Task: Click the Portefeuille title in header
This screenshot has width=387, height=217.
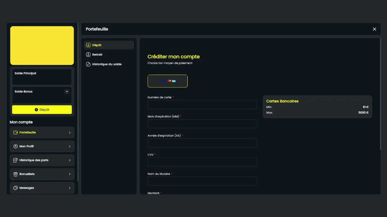Action: pyautogui.click(x=97, y=29)
